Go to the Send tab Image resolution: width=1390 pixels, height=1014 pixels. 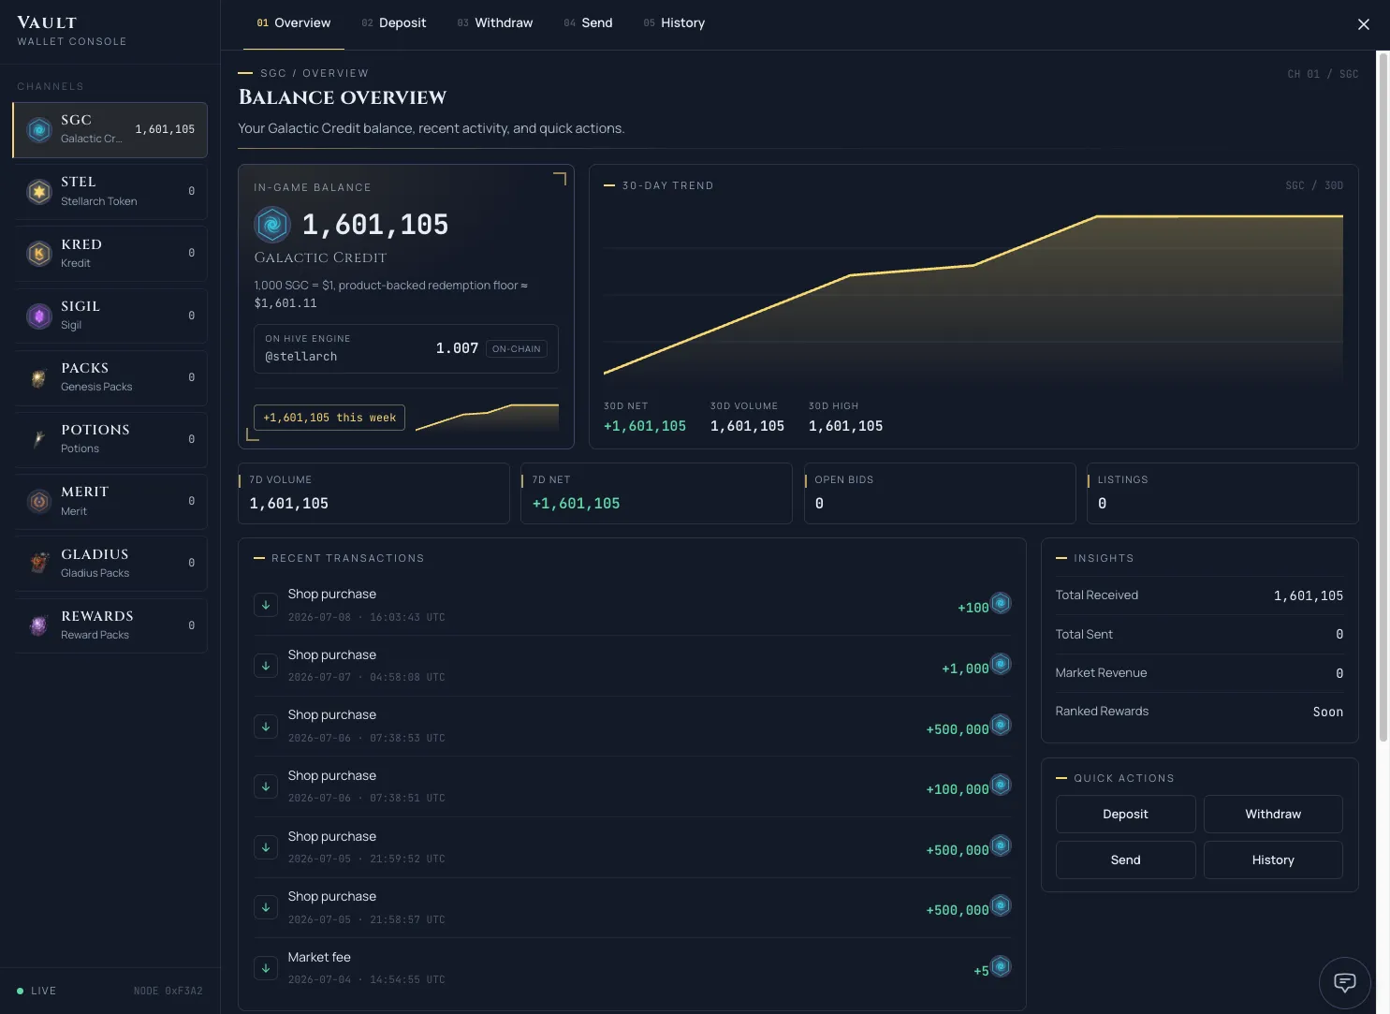point(588,23)
